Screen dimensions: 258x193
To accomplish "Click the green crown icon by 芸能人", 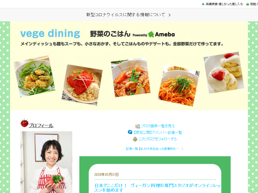I will tap(248, 4).
